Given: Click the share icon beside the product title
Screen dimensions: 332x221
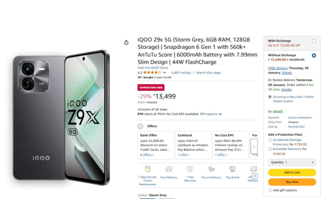Looking at the screenshot, I should 126,42.
